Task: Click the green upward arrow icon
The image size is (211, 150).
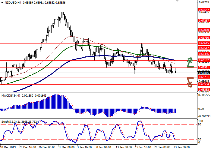Action: click(x=190, y=62)
